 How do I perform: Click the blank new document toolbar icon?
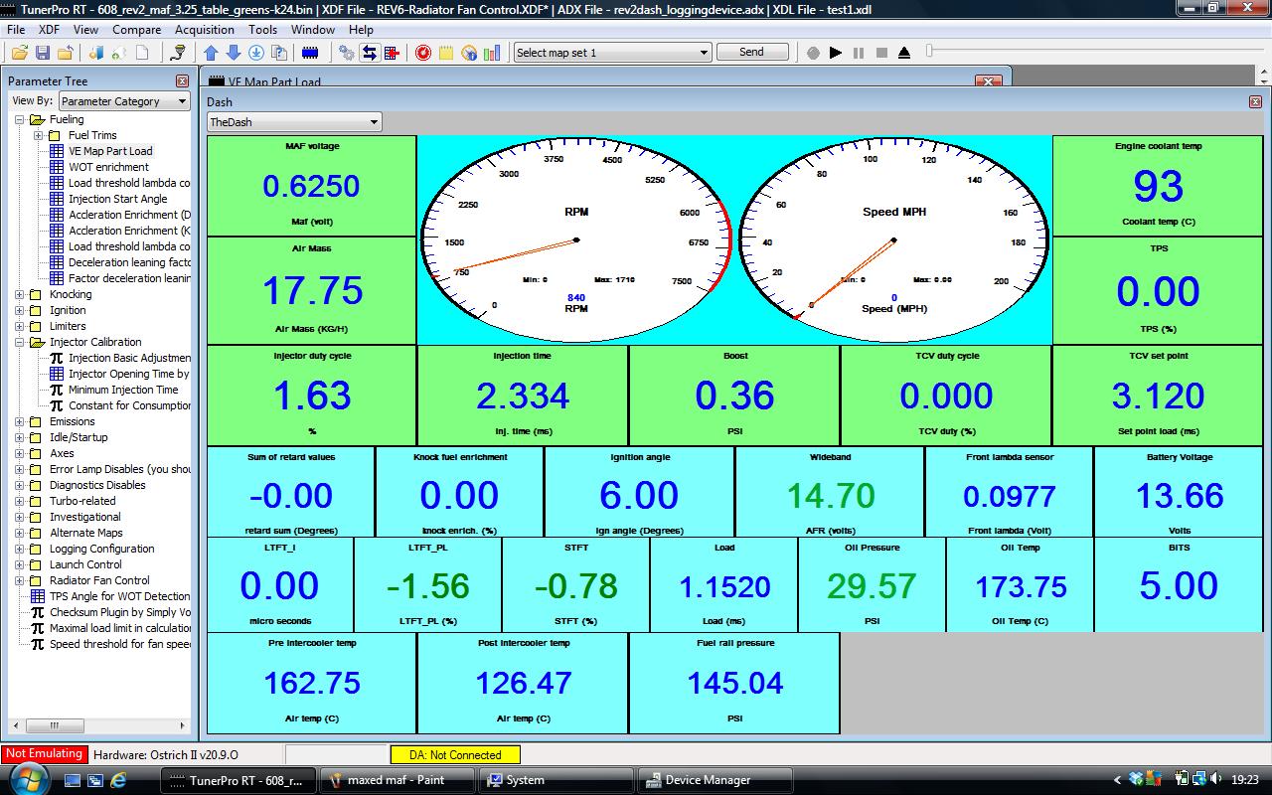pos(142,53)
